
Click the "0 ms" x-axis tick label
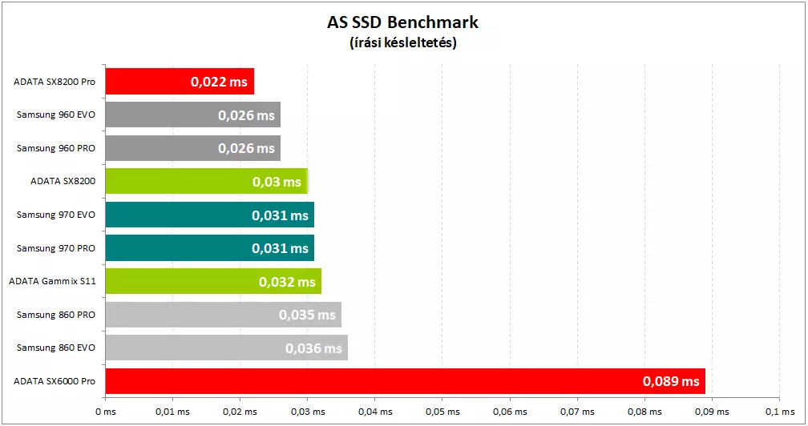click(x=106, y=412)
